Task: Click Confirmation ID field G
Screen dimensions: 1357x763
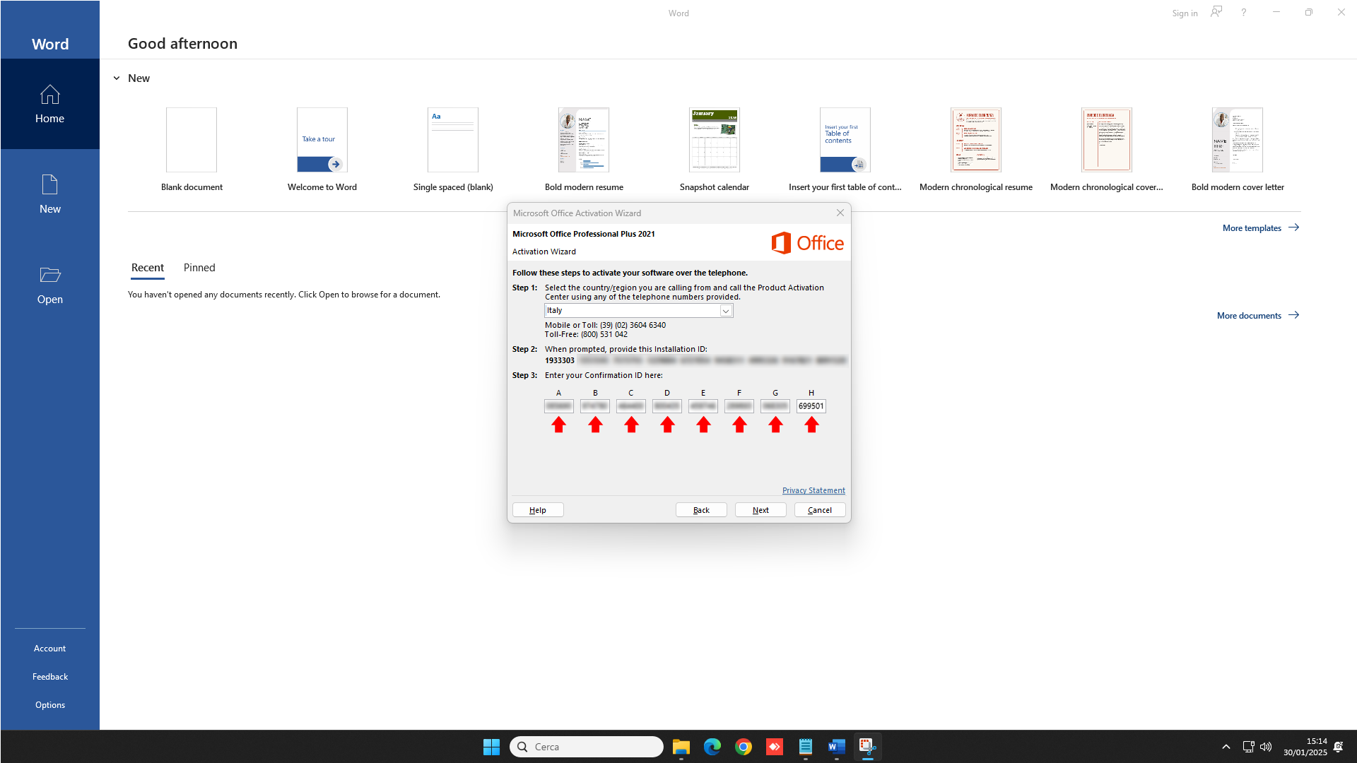Action: (775, 406)
